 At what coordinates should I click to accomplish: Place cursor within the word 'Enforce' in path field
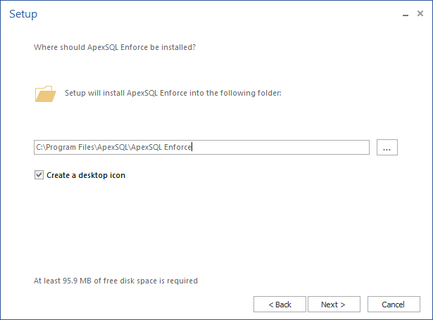(177, 147)
